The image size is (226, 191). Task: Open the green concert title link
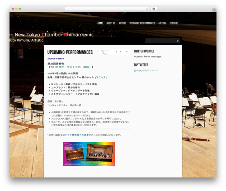pyautogui.click(x=71, y=67)
